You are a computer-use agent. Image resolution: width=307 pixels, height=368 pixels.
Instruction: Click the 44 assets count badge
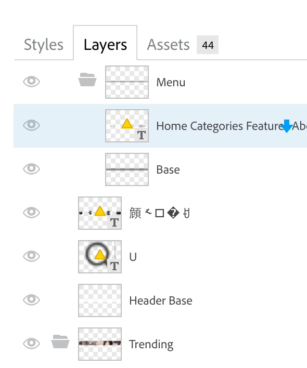(x=208, y=45)
